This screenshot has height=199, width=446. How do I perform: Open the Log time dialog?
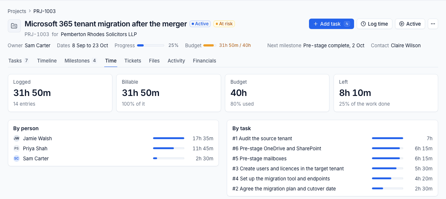[374, 24]
